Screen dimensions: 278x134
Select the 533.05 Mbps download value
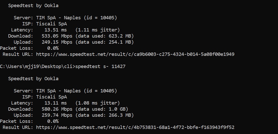(57, 36)
